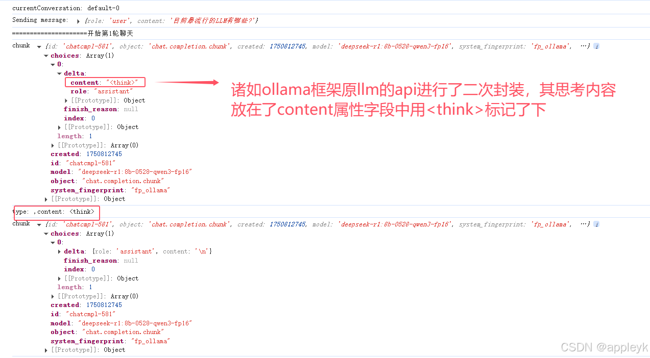Expand the last [[Prototype]]: Object node at bottom

click(46, 350)
